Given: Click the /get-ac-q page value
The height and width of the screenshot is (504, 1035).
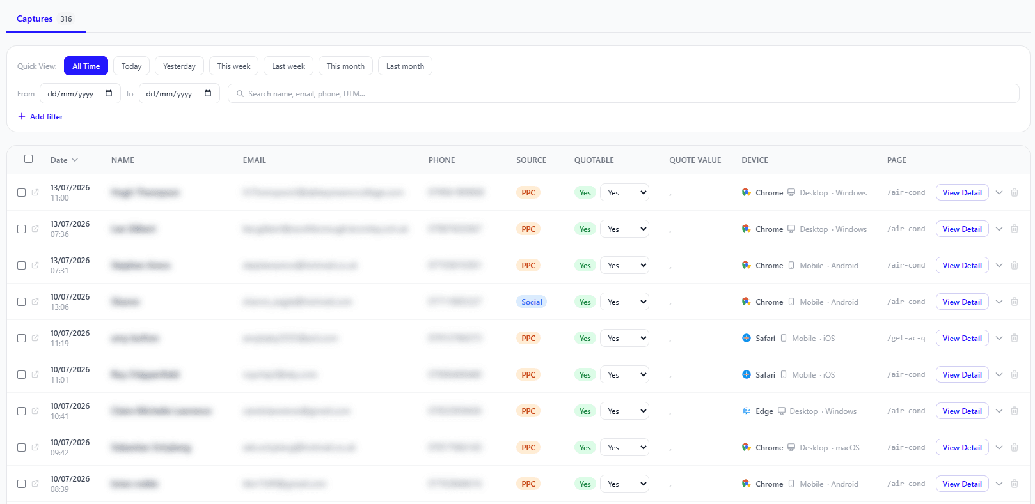Looking at the screenshot, I should (x=906, y=338).
